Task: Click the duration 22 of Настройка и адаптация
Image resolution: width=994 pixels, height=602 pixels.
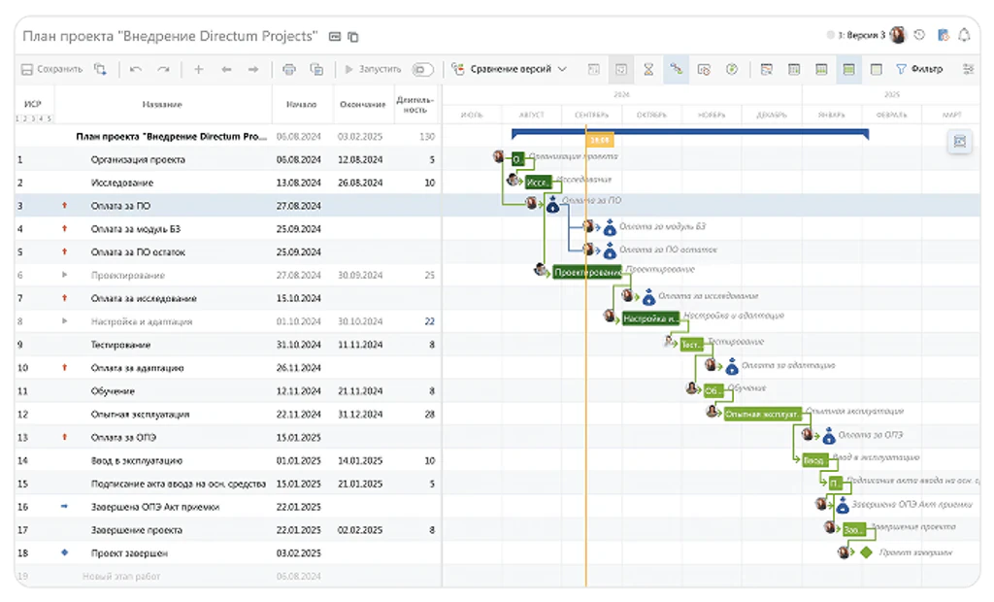Action: pyautogui.click(x=429, y=321)
